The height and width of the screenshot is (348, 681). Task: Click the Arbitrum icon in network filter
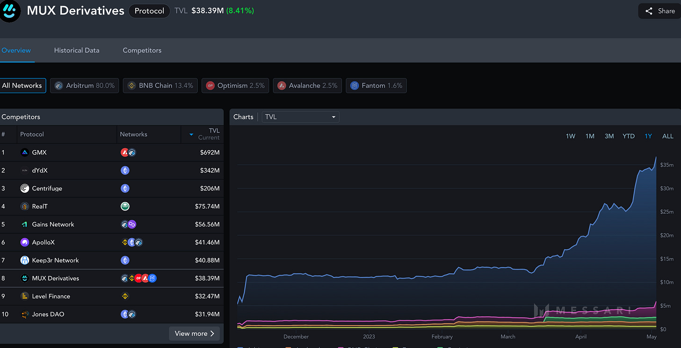pyautogui.click(x=58, y=86)
